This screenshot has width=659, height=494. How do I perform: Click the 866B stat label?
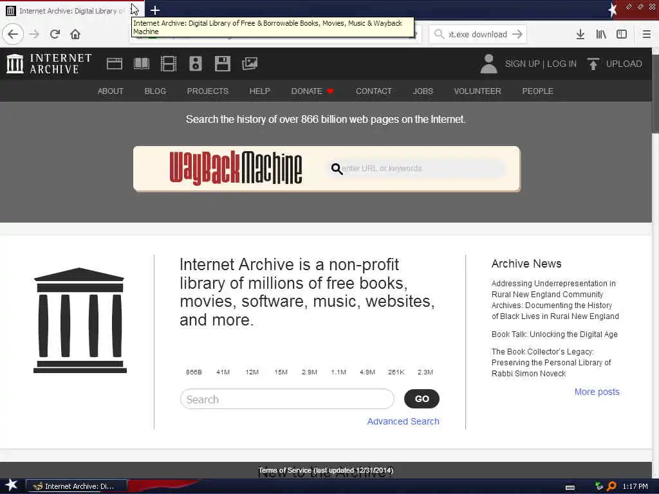[194, 372]
